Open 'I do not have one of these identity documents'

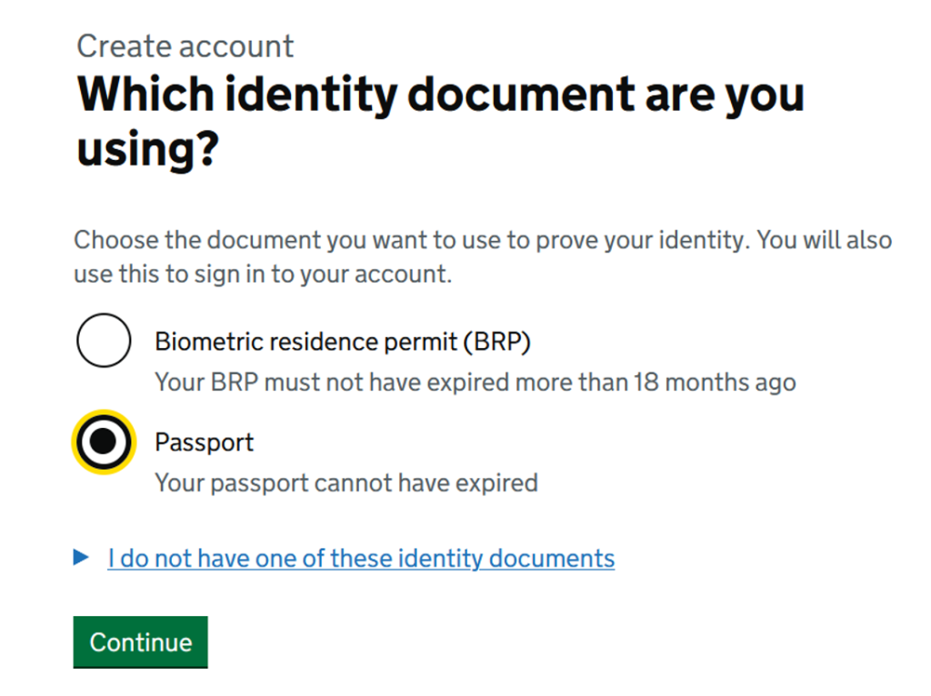(x=360, y=558)
